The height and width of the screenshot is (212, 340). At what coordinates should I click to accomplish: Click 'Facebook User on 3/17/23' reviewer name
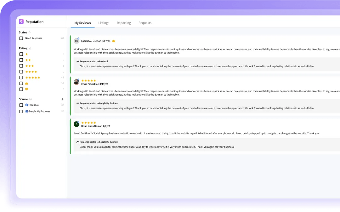[96, 41]
